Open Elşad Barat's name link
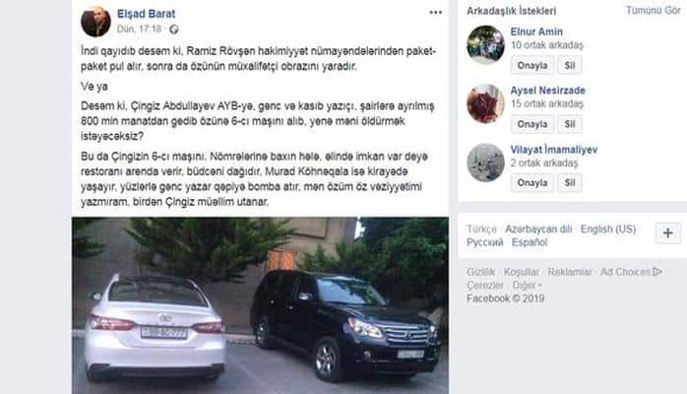 (x=147, y=14)
